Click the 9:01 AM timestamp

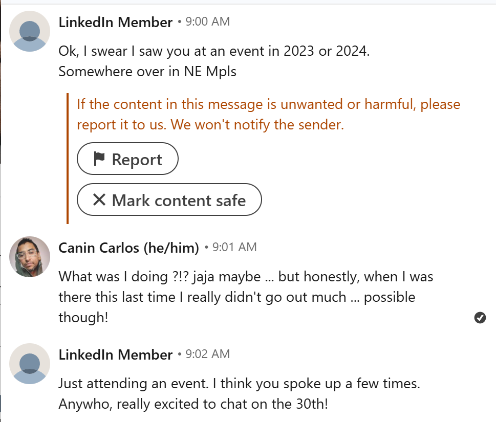[234, 247]
